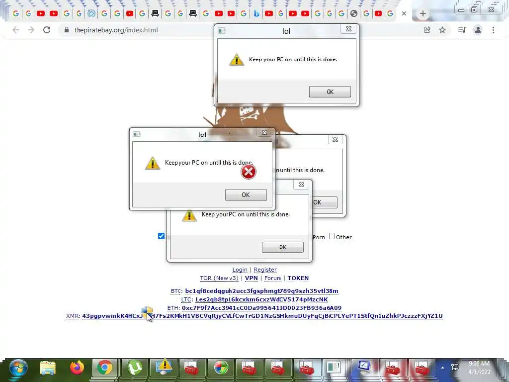Launch Firefox from the taskbar

[77, 368]
